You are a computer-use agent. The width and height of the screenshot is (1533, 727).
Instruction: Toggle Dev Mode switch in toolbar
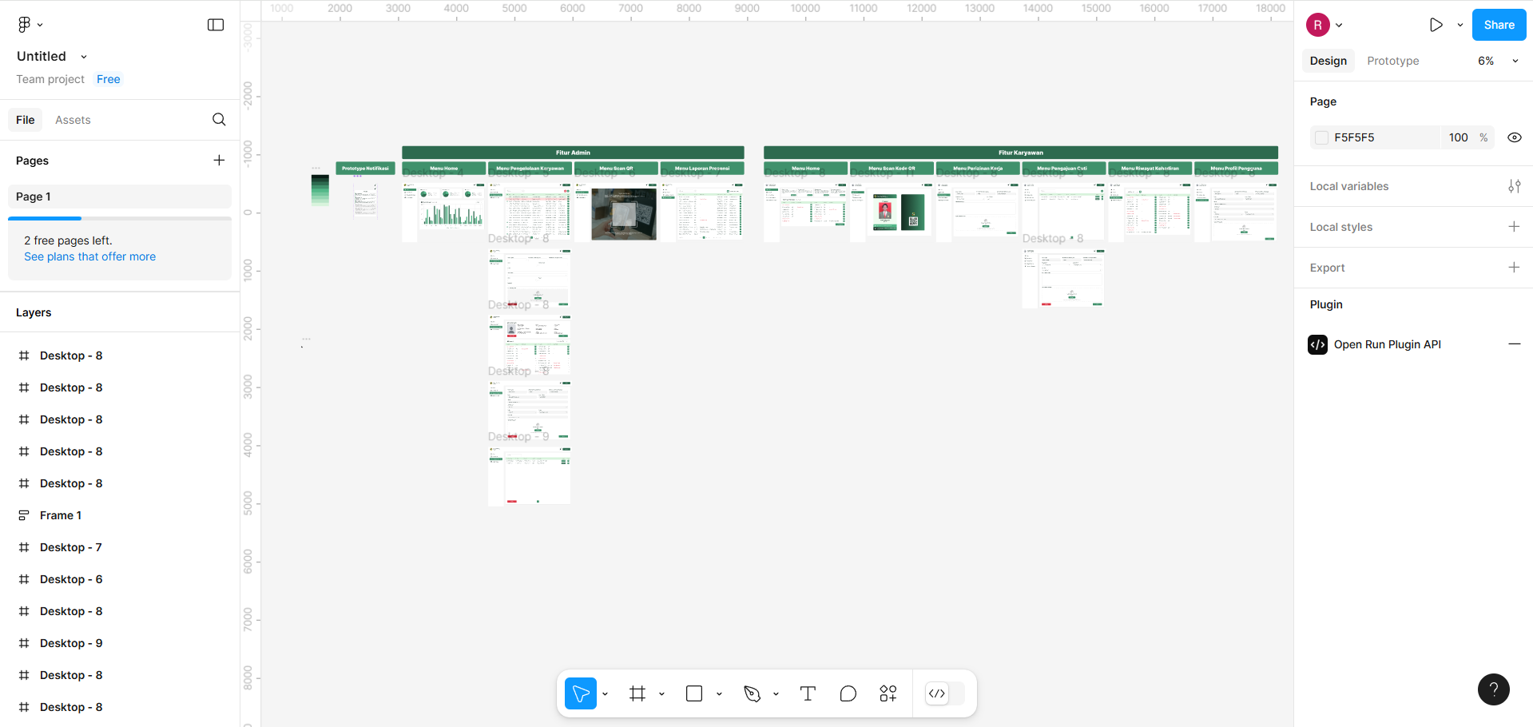(x=944, y=693)
